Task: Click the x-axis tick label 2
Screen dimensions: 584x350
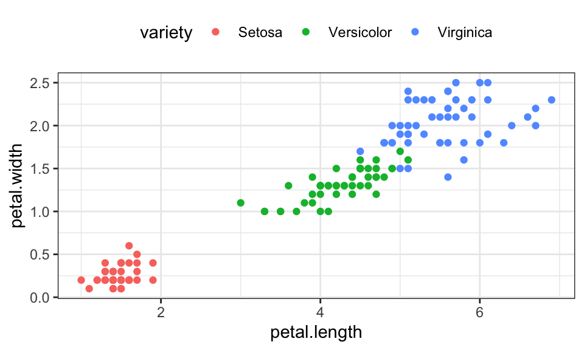Action: (x=161, y=313)
